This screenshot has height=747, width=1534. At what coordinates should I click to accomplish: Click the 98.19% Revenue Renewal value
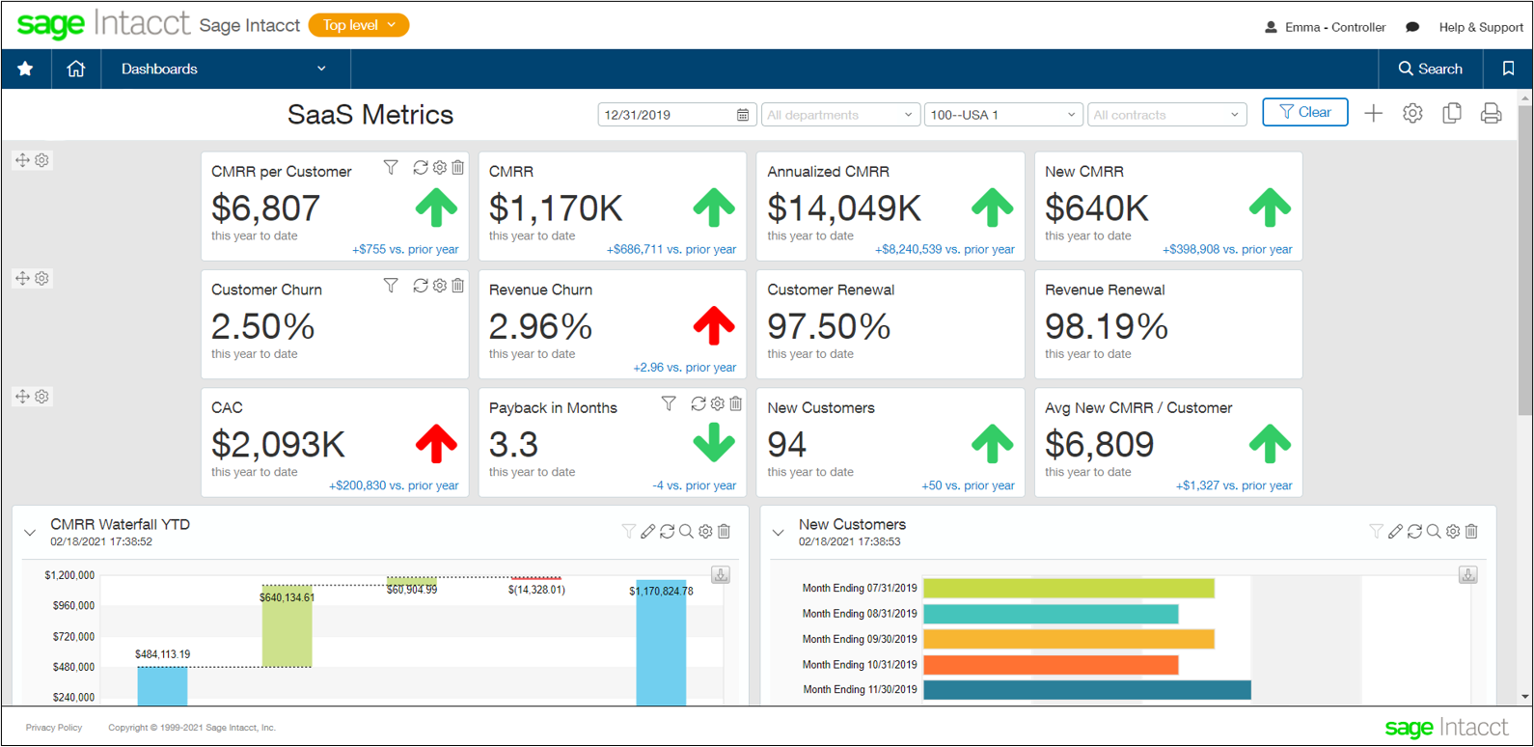point(1107,327)
